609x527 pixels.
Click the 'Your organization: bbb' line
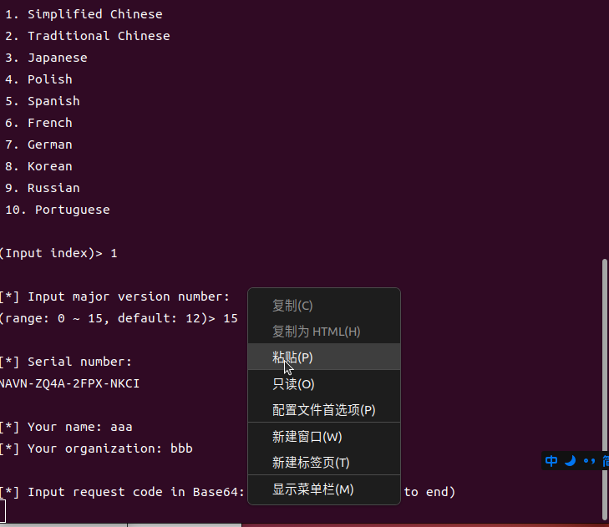tap(96, 448)
